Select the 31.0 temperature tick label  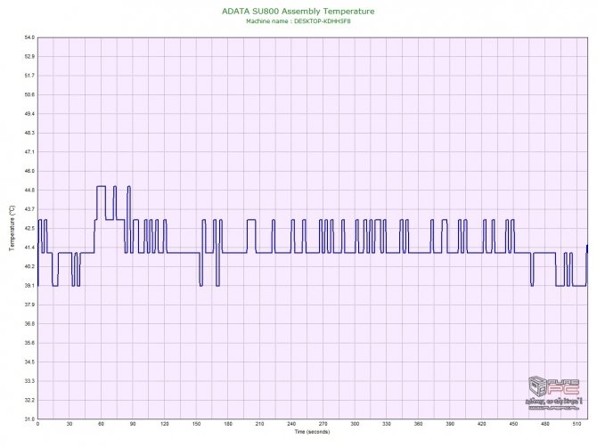point(29,419)
